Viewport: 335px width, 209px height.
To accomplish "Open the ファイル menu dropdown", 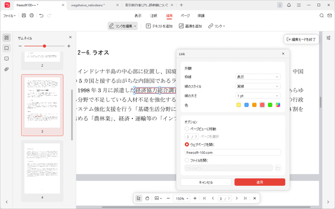I will pyautogui.click(x=9, y=16).
